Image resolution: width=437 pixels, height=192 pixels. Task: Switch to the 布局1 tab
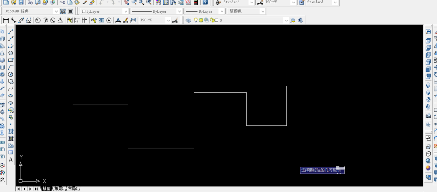(59, 189)
